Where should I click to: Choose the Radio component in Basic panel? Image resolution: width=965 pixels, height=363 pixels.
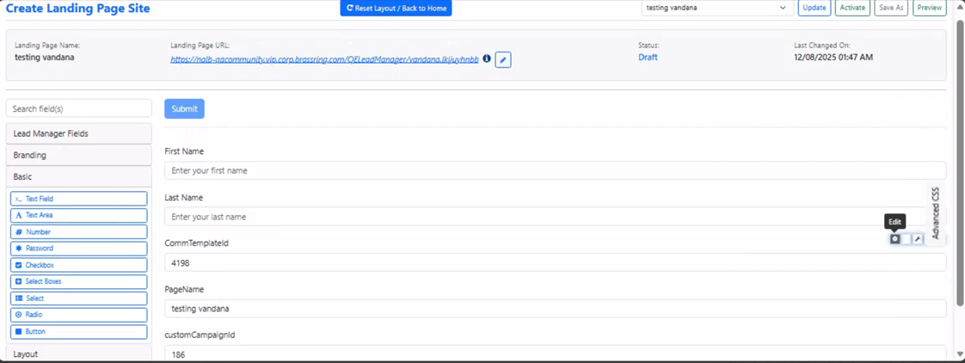(78, 315)
